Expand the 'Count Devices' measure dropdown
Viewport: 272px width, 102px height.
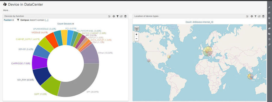73,24
